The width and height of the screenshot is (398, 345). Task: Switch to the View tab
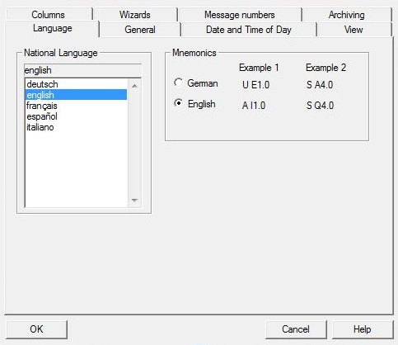click(354, 30)
